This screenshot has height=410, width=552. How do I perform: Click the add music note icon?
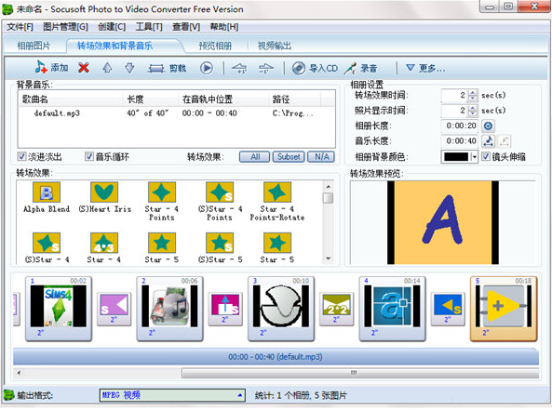pos(41,68)
